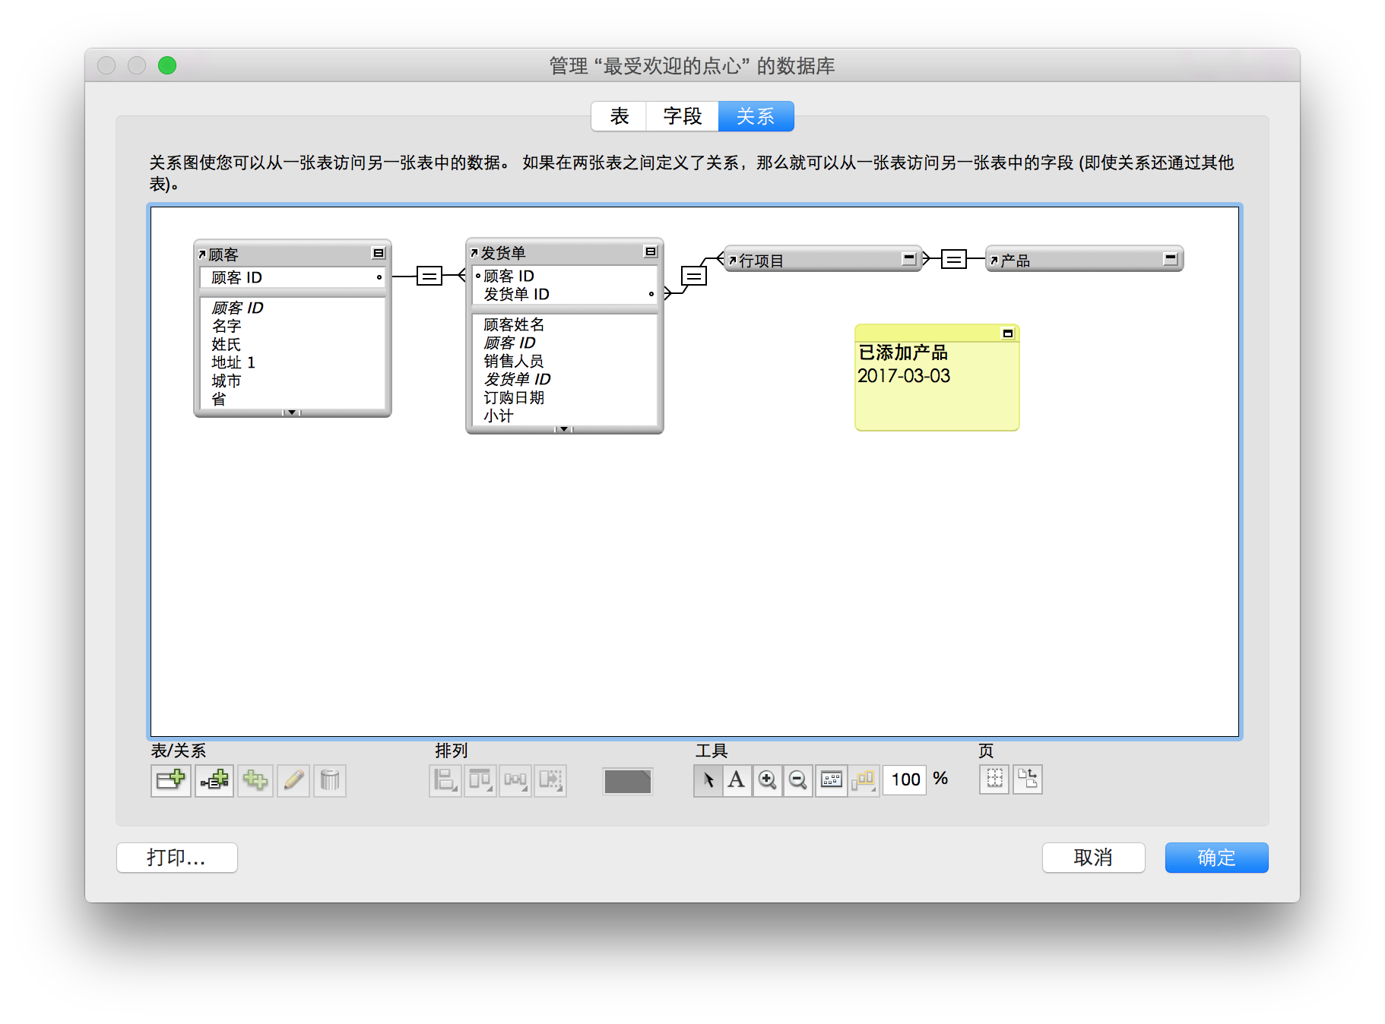Expand the 发货单 table bottom disclosure arrow

[564, 428]
